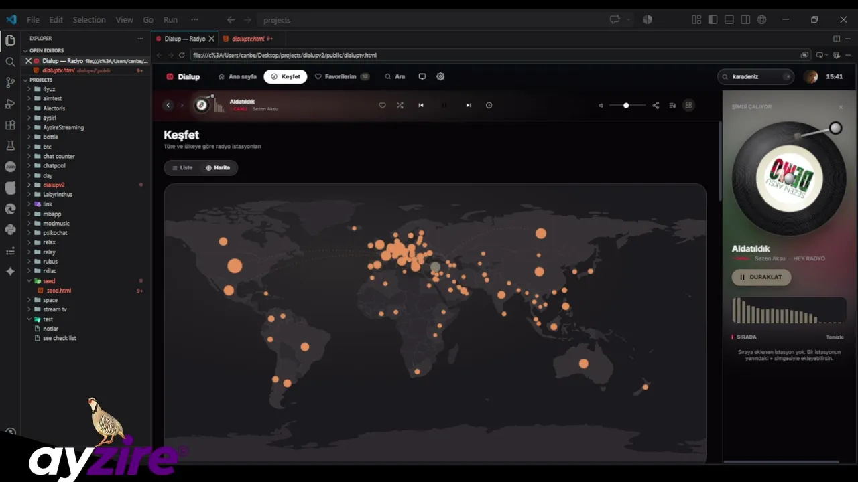858x482 pixels.
Task: Switch to Harita map view
Action: click(x=218, y=167)
